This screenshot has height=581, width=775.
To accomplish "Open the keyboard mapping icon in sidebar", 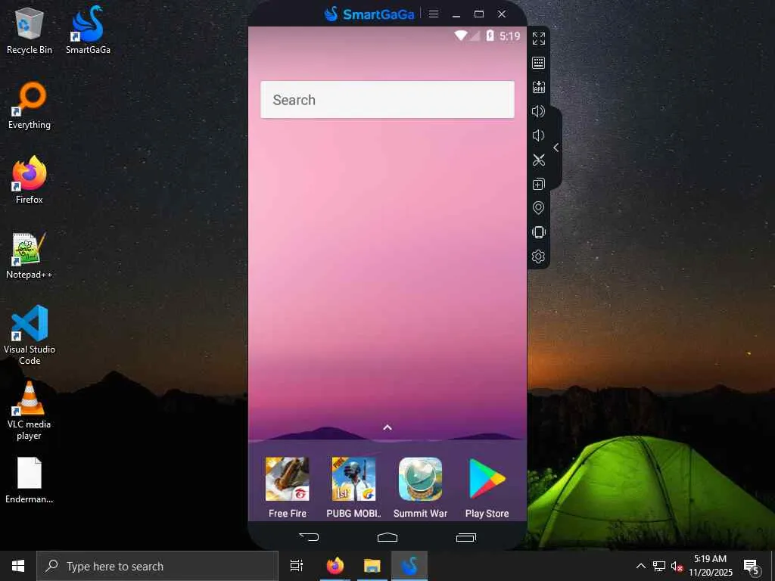I will pyautogui.click(x=539, y=63).
